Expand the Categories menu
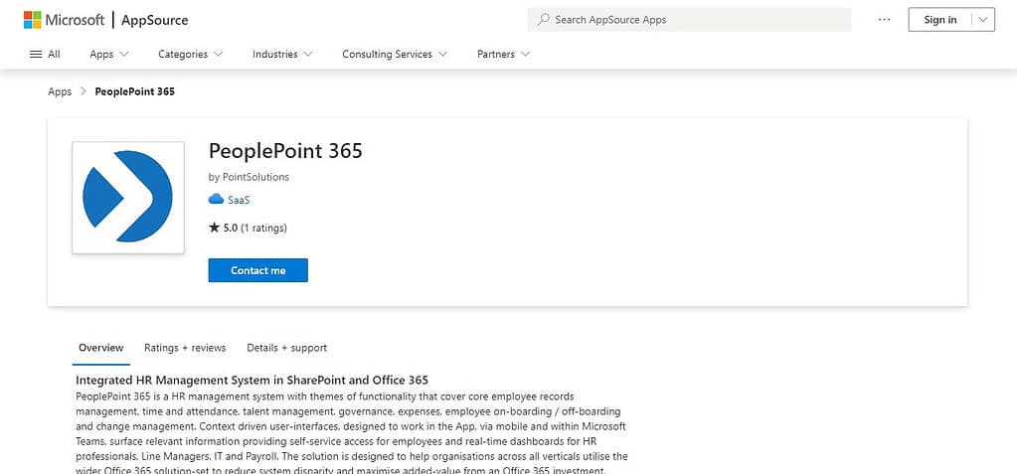 (190, 55)
